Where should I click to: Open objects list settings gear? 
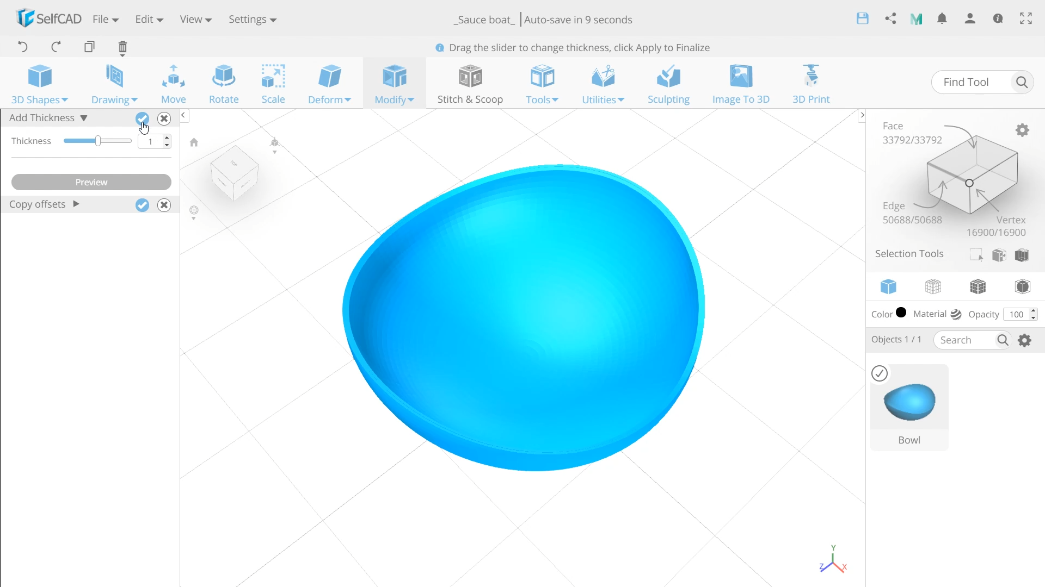(1025, 340)
